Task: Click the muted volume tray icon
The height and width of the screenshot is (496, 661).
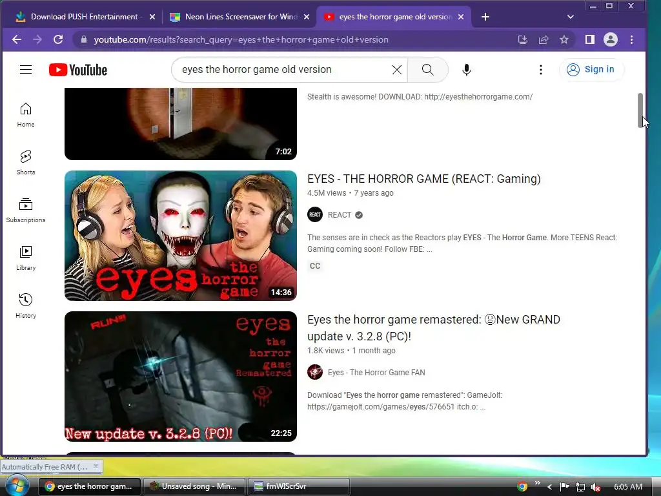Action: (x=596, y=487)
